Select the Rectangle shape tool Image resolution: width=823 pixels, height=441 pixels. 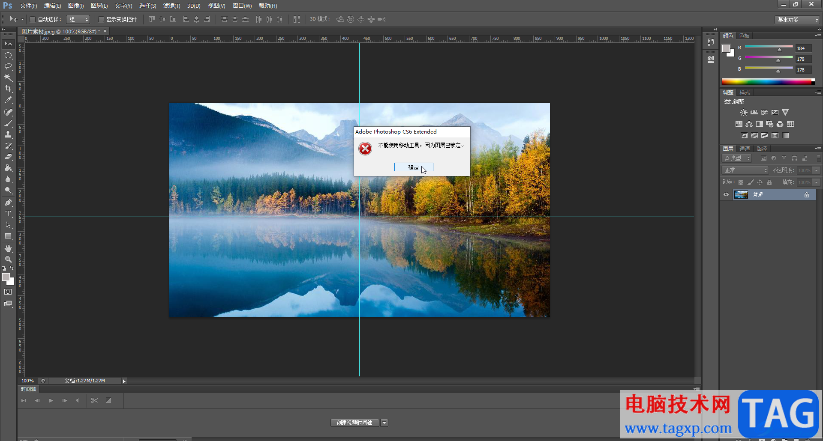(8, 236)
